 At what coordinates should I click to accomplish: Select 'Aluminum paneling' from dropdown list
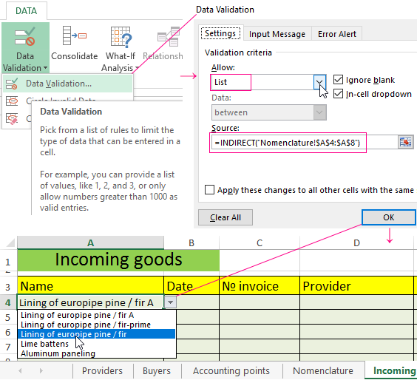(x=97, y=353)
